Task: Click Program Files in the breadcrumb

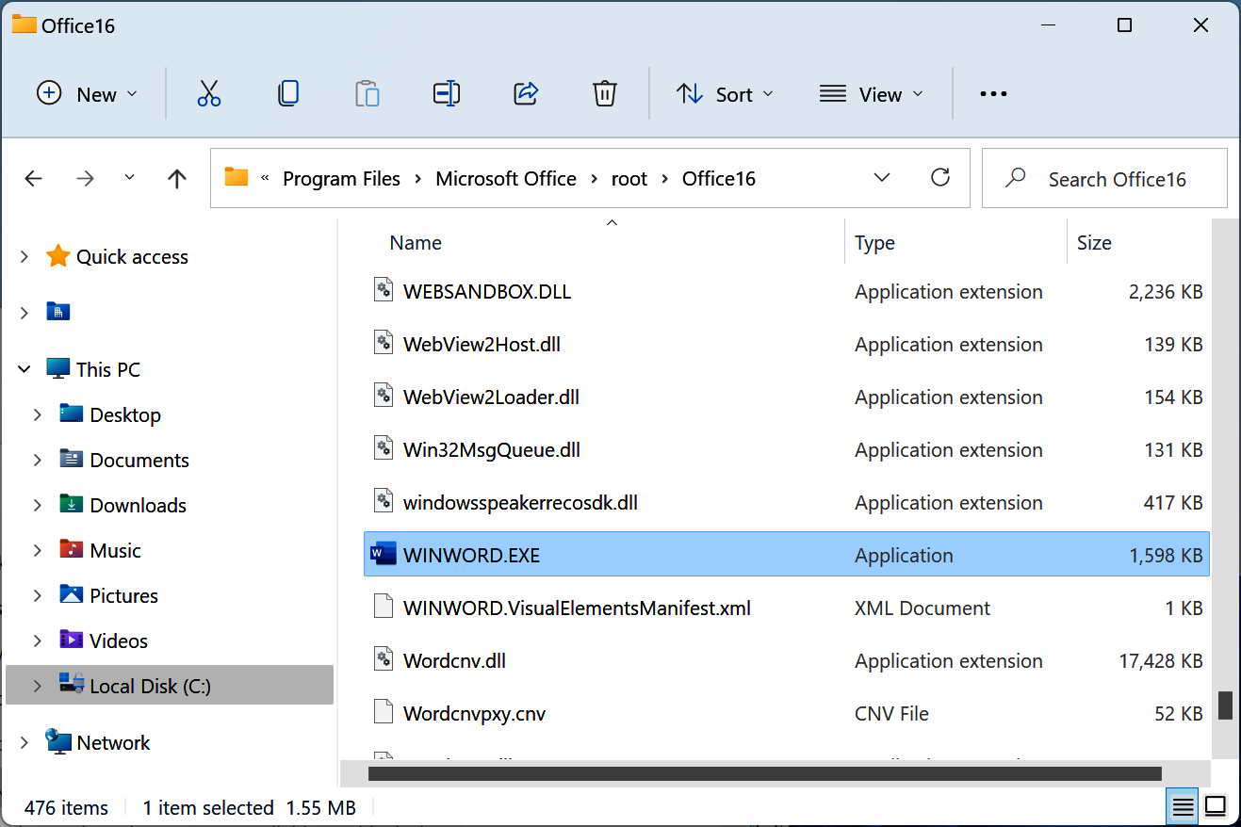Action: (341, 178)
